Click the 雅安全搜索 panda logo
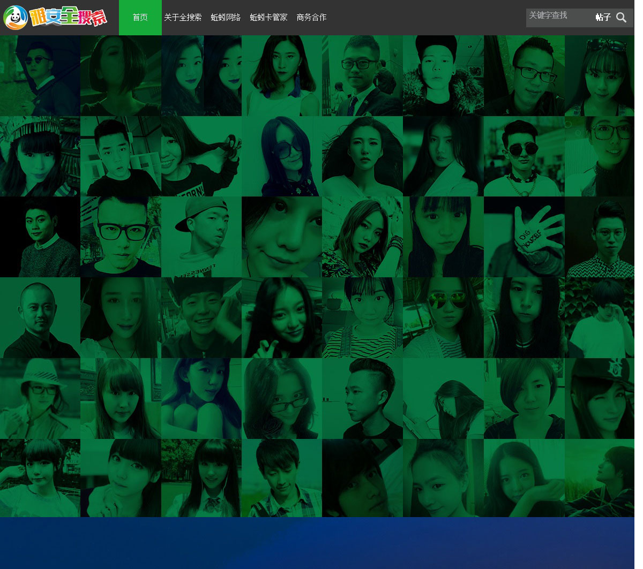The height and width of the screenshot is (569, 643). coord(55,18)
